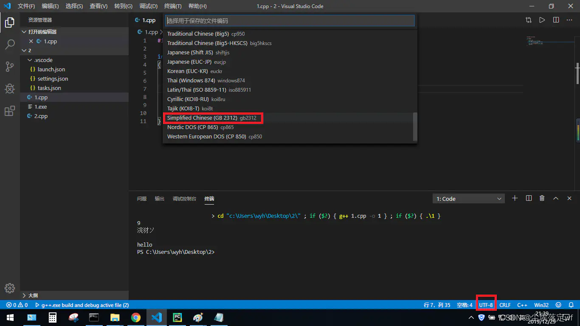Click the notifications bell in status bar
The image size is (580, 326).
click(571, 305)
